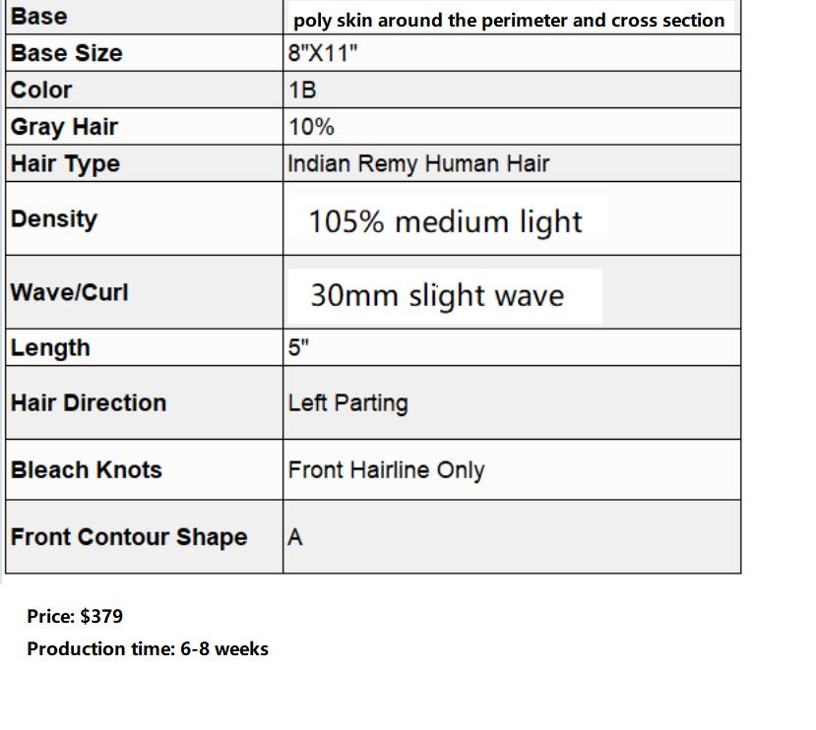Select the 105% medium light value
This screenshot has width=816, height=730.
point(446,221)
